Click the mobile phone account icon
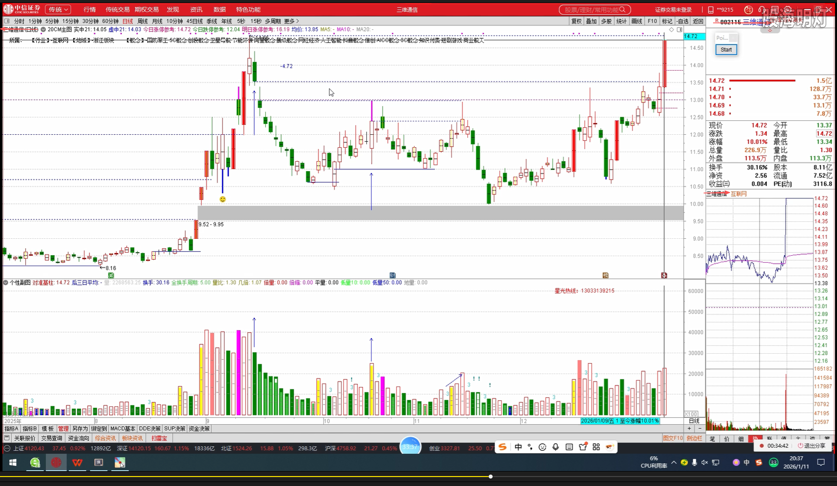837x486 pixels. pyautogui.click(x=711, y=10)
